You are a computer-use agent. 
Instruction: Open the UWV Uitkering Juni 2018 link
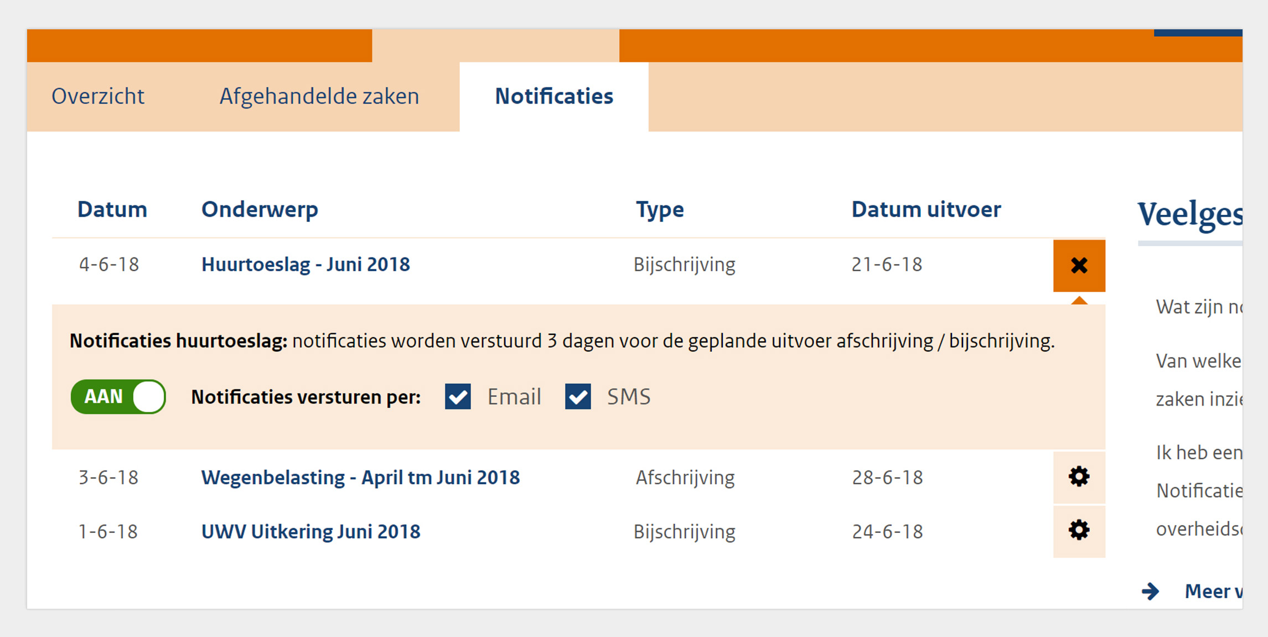point(310,531)
